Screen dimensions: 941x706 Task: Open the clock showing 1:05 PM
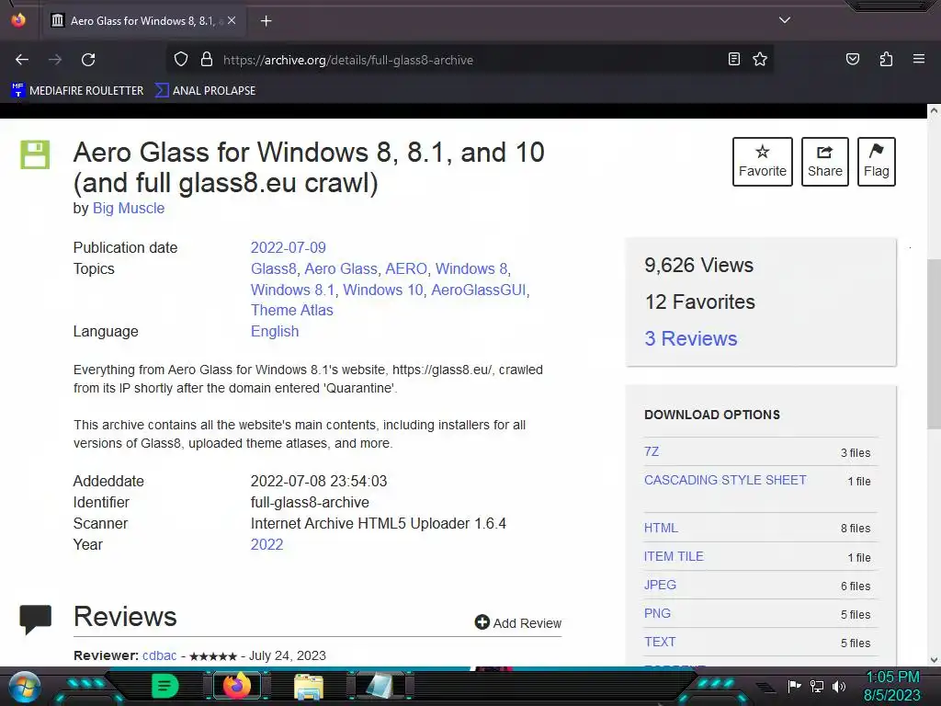coord(892,686)
